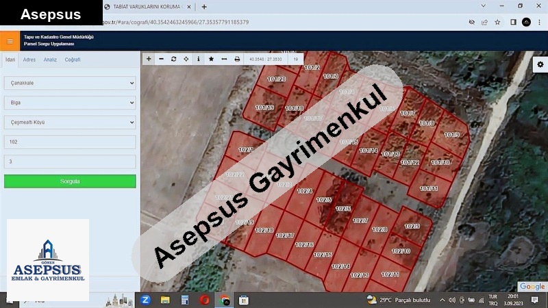This screenshot has height=308, width=548.
Task: Open the Çanakkale province dropdown
Action: coord(70,83)
